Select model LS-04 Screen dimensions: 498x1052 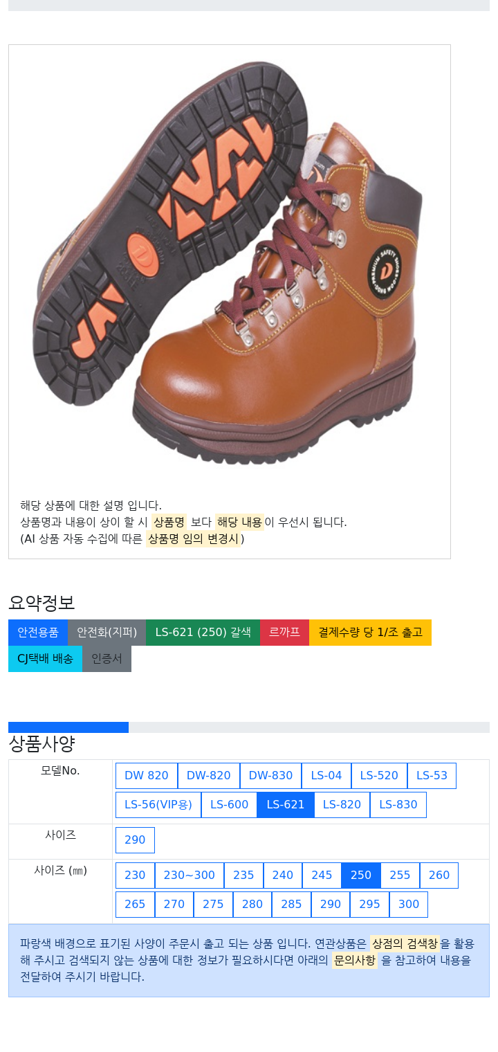[x=326, y=776]
